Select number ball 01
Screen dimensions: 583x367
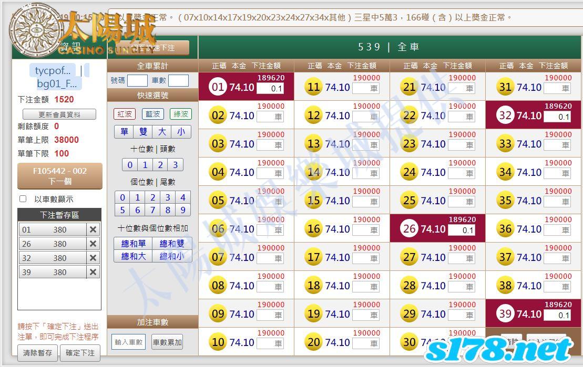click(x=218, y=87)
